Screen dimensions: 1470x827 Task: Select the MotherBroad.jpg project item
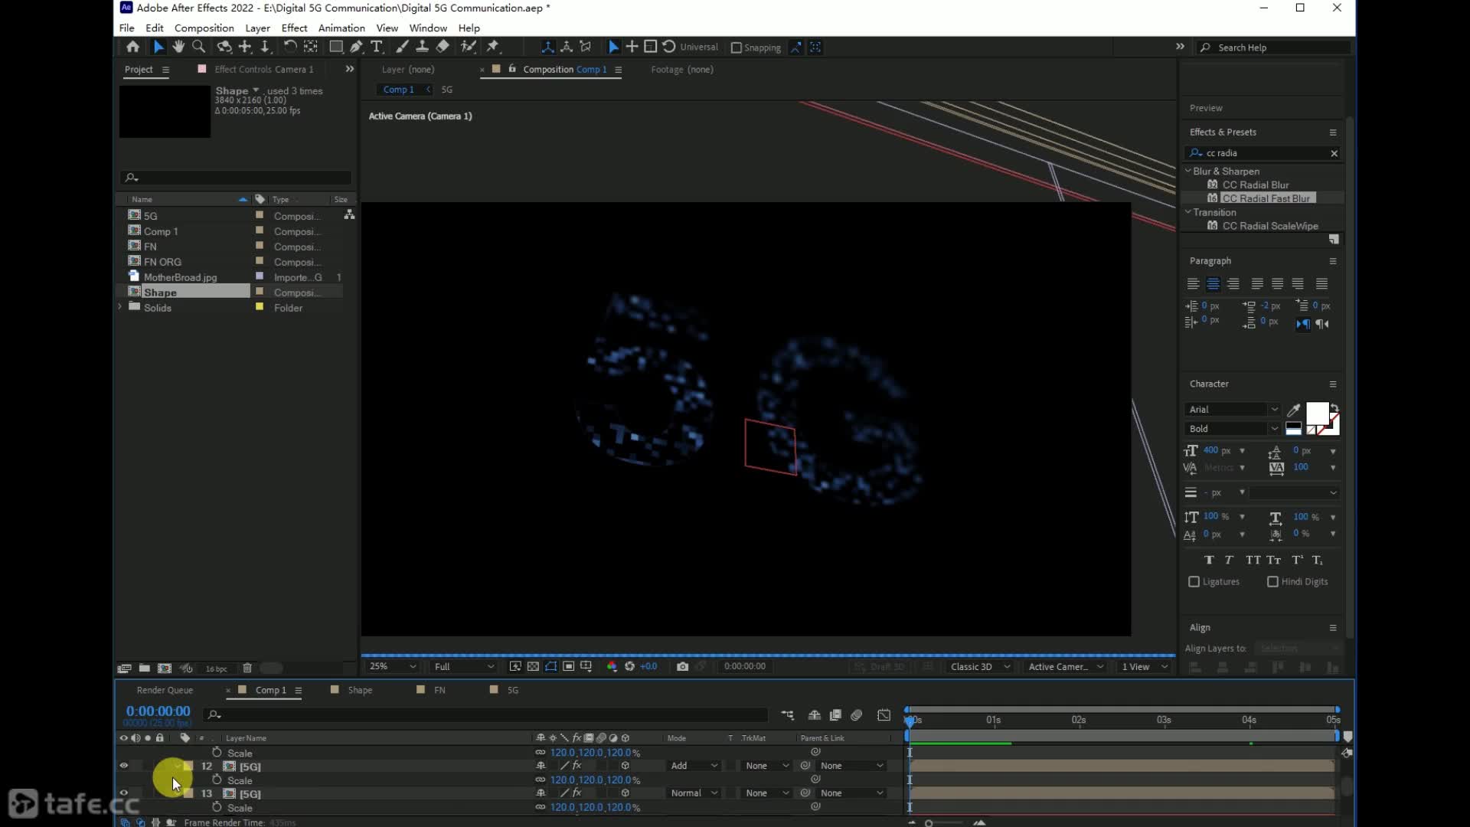pyautogui.click(x=180, y=277)
